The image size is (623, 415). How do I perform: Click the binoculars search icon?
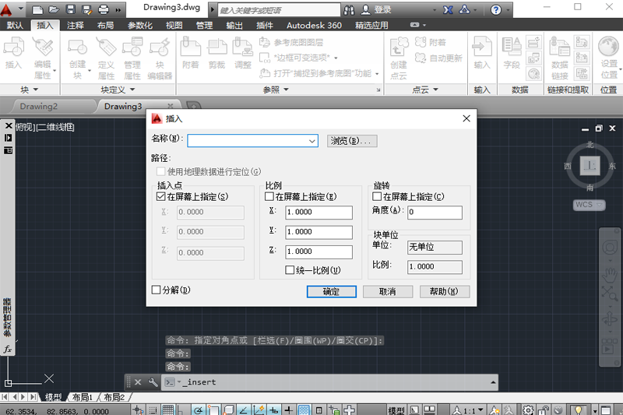[x=349, y=10]
